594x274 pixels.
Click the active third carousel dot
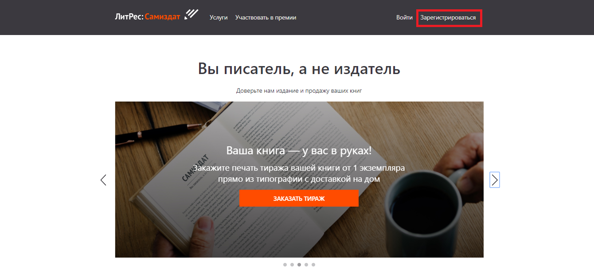[299, 265]
